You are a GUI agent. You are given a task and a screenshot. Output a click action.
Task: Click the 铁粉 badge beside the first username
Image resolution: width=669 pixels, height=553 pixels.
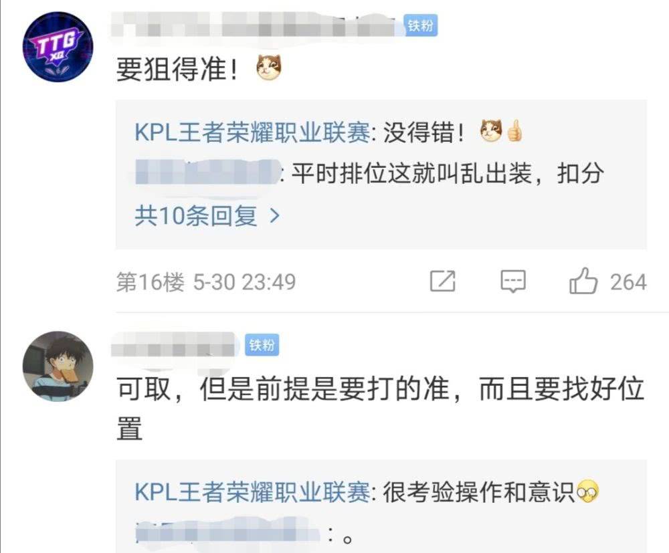click(x=421, y=25)
